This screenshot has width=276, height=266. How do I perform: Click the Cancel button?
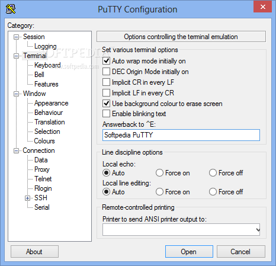[x=241, y=252]
